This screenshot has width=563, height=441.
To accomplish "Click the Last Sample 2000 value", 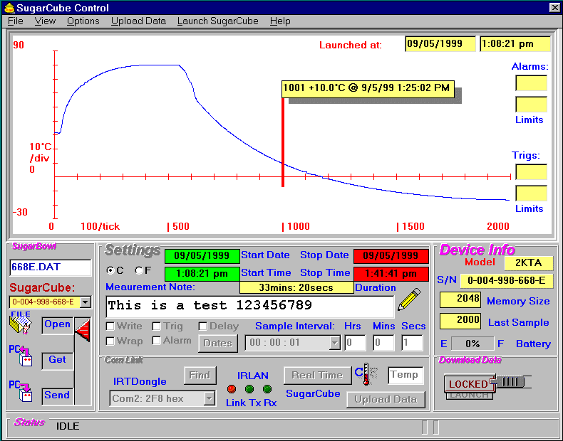I will 460,321.
